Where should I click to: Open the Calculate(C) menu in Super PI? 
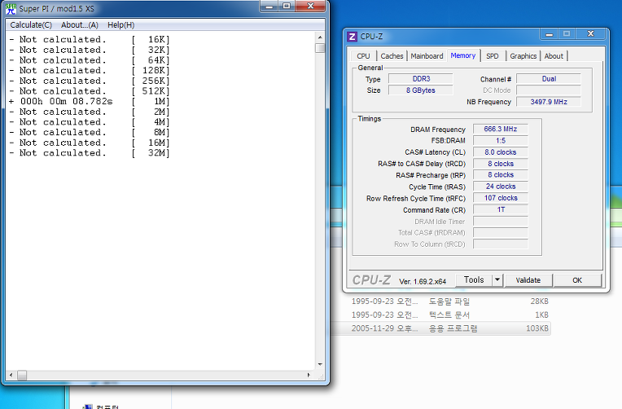(31, 25)
